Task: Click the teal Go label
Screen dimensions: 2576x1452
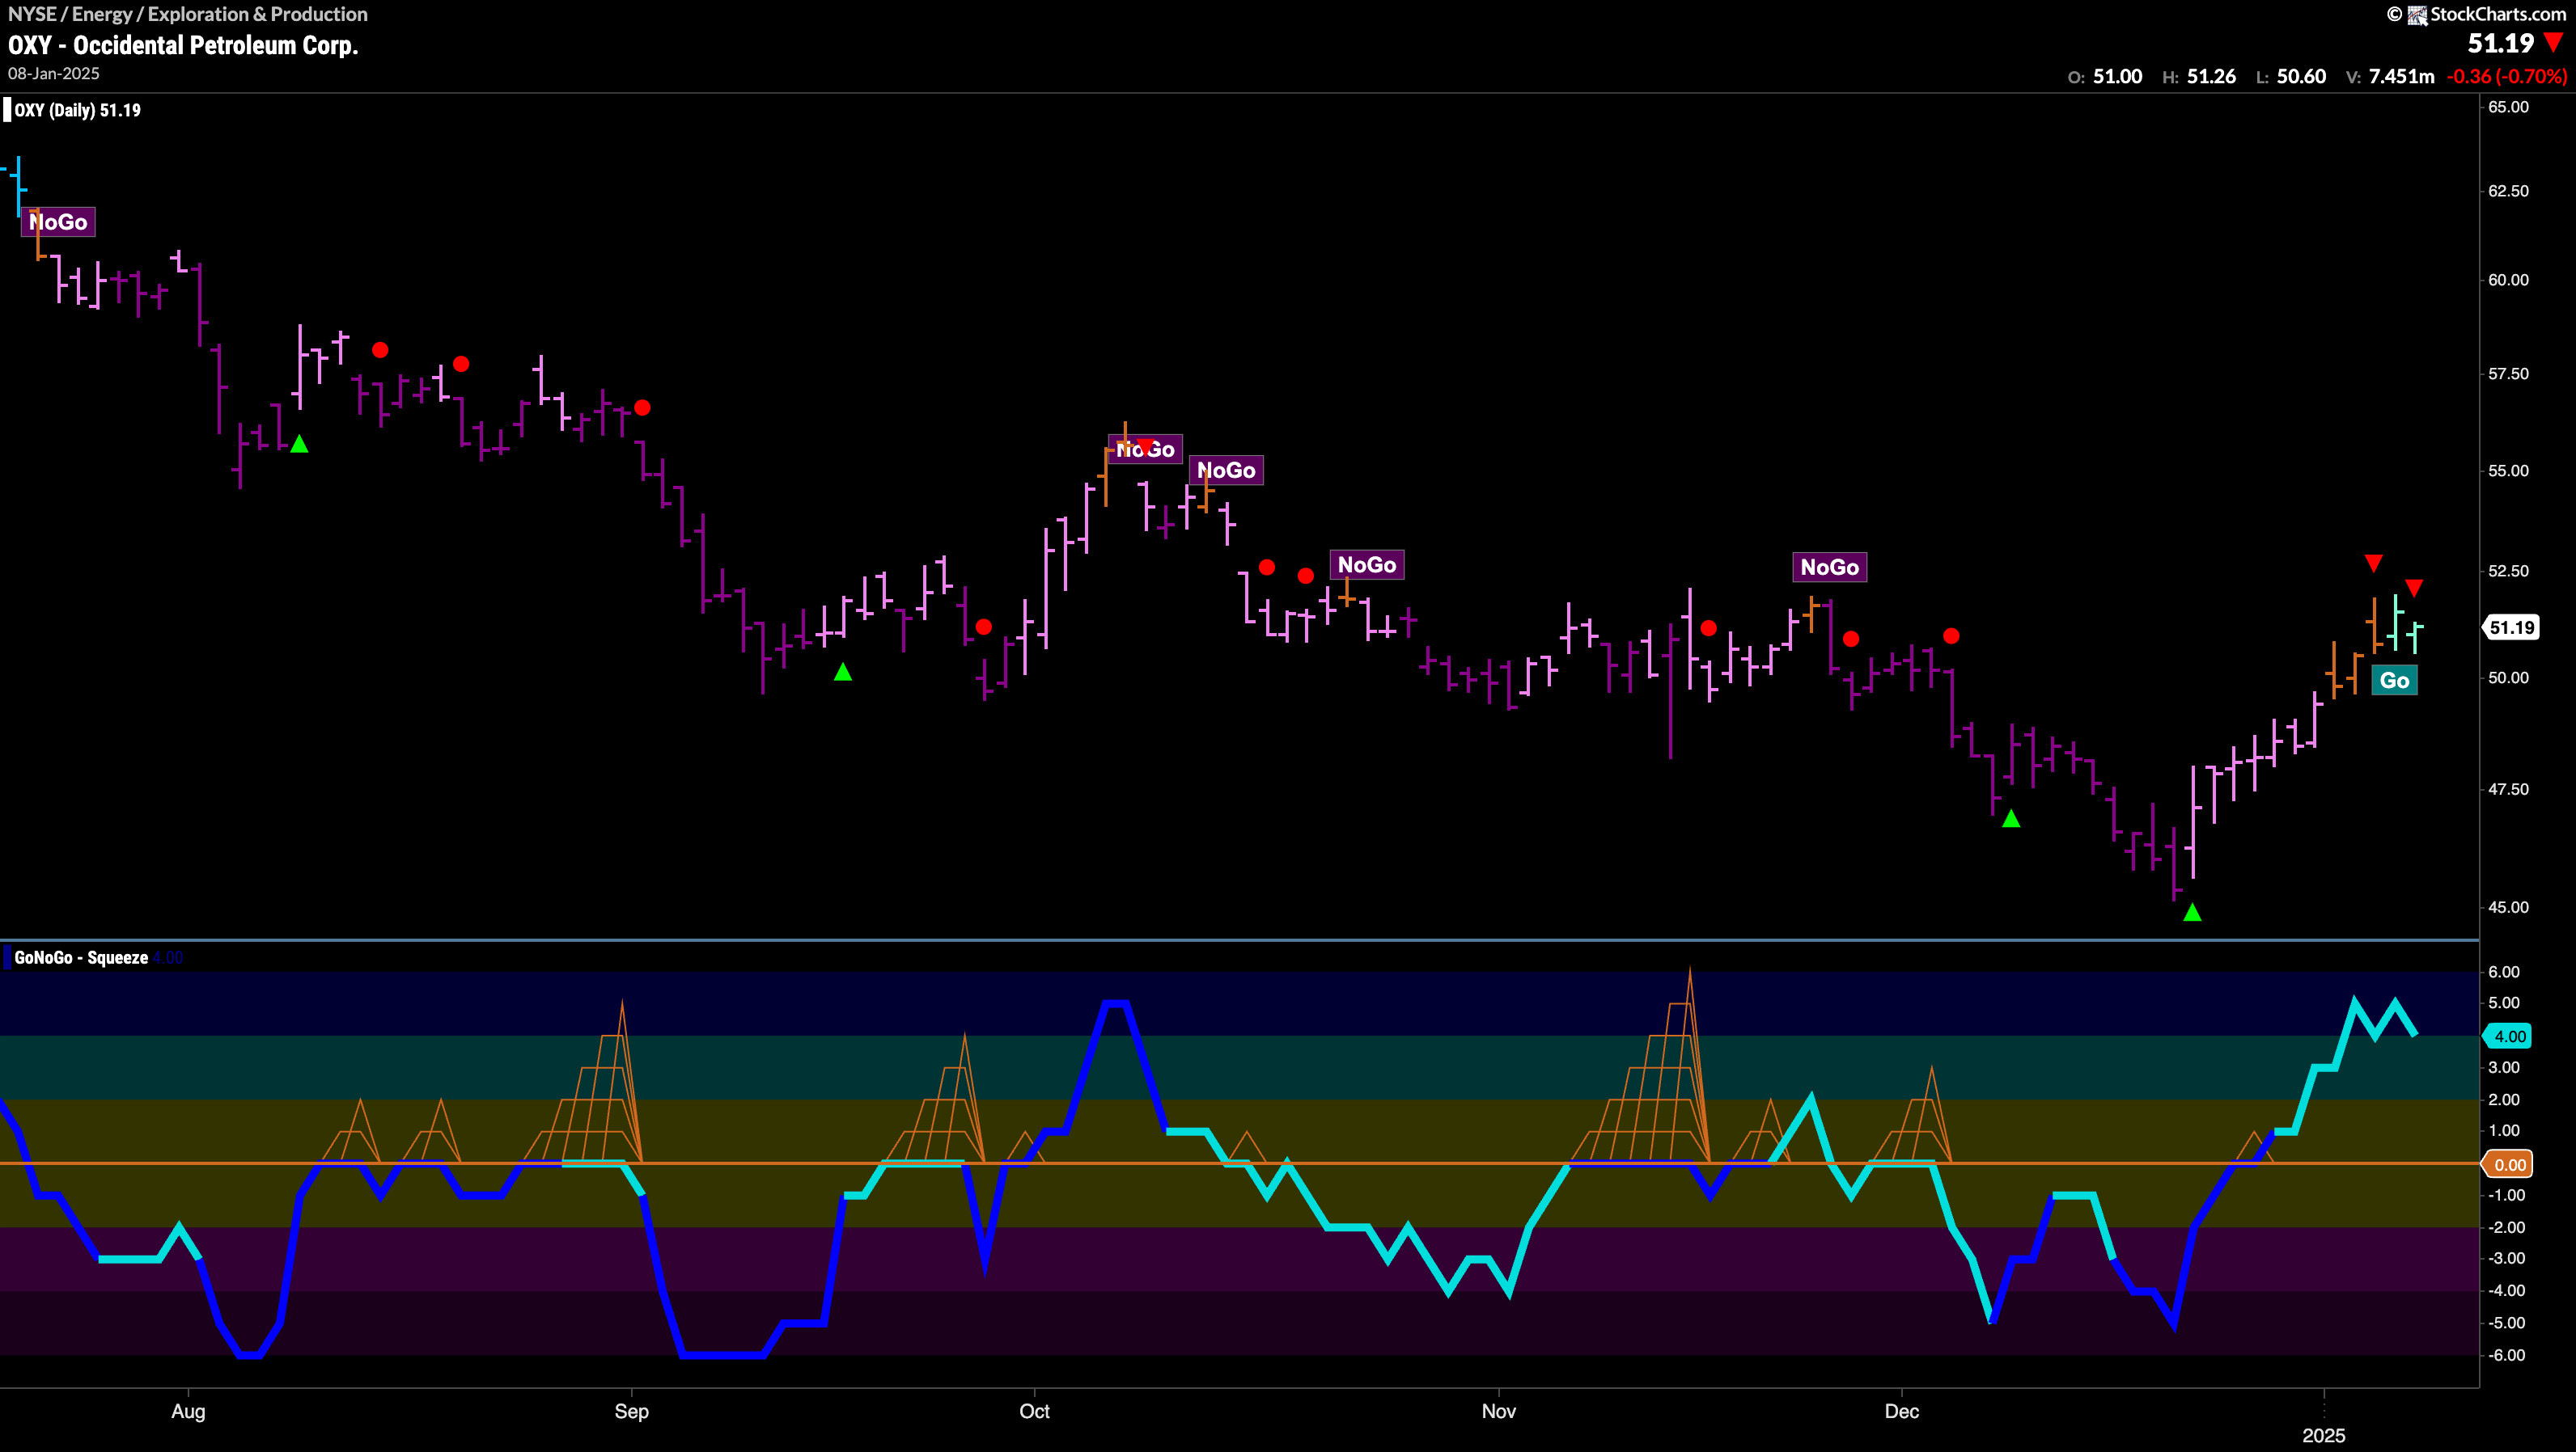Action: pos(2394,681)
